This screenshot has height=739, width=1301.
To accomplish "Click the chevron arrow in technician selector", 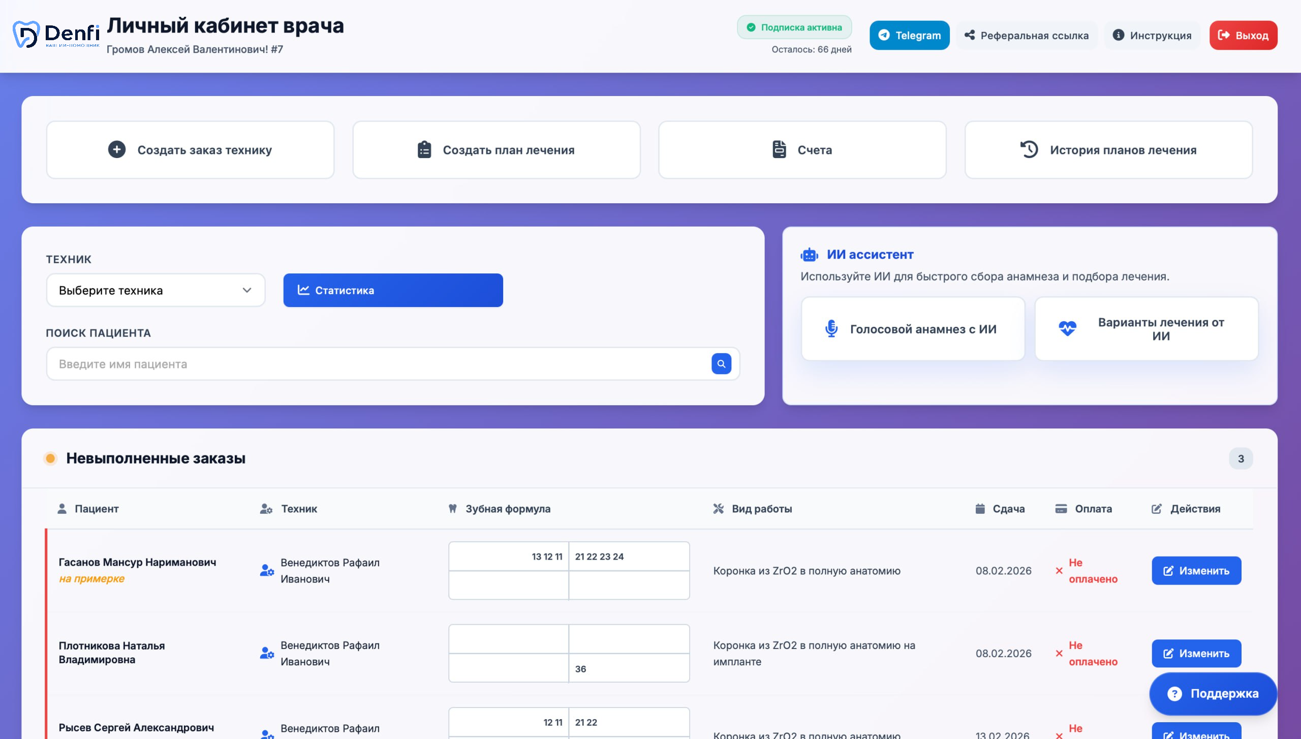I will pyautogui.click(x=247, y=290).
